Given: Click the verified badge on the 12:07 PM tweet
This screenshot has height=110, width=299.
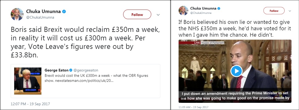Looking at the screenshot, I should [64, 11].
